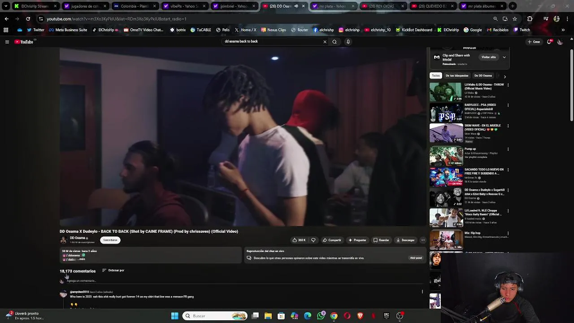This screenshot has width=574, height=323.
Task: Open options for the Lil Mabu THROW video
Action: tap(508, 85)
